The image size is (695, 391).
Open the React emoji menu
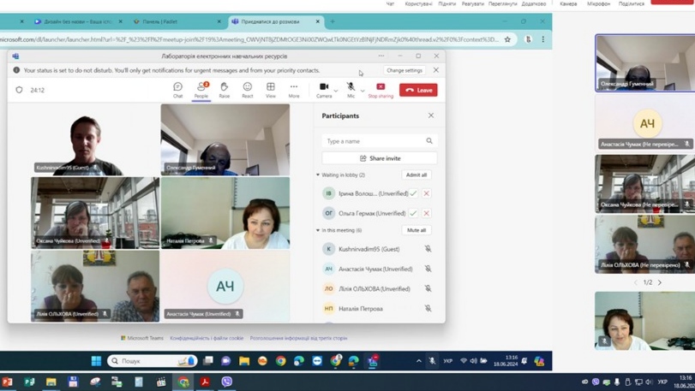pyautogui.click(x=247, y=89)
